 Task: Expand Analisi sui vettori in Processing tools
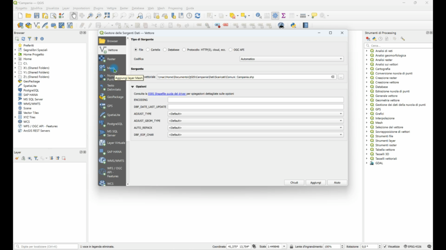click(367, 64)
